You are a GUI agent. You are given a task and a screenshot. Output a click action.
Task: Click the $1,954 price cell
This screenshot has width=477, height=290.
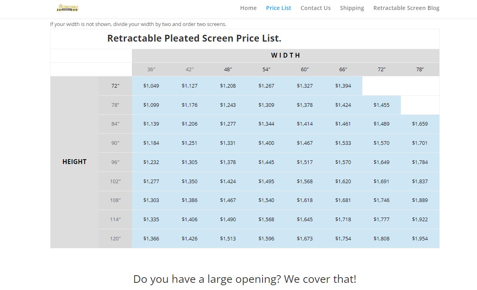(420, 239)
